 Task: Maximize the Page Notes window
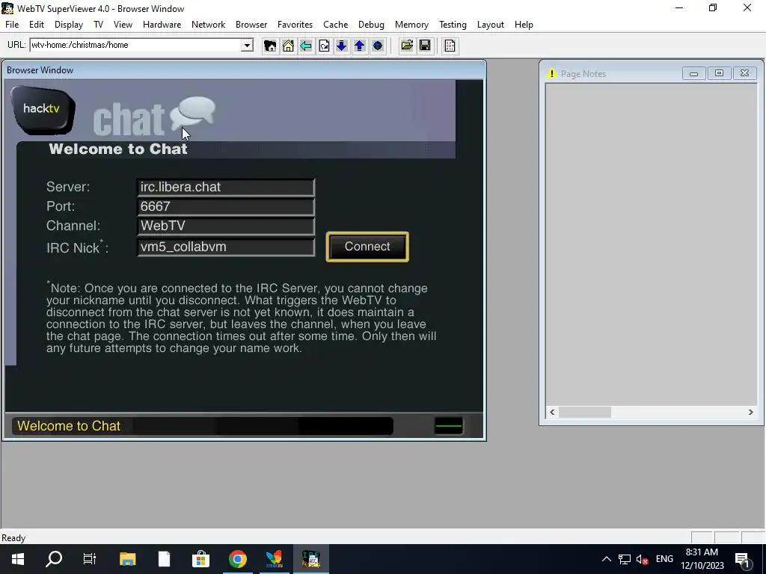(719, 73)
